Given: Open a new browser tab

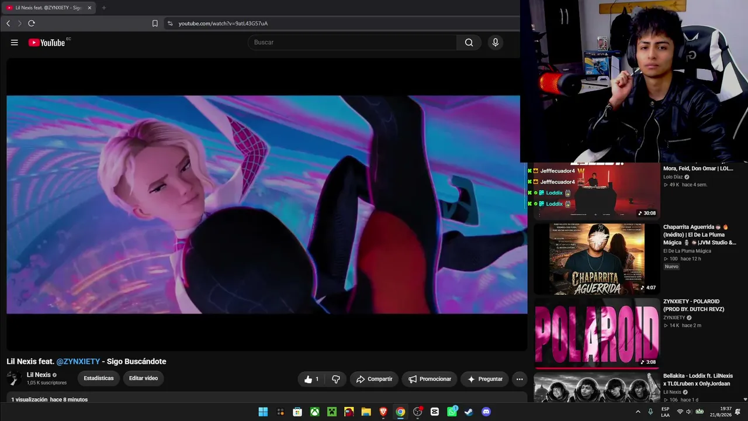Looking at the screenshot, I should click(x=104, y=8).
